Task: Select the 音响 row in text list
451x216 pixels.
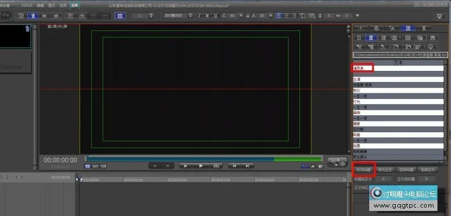Action: point(399,113)
